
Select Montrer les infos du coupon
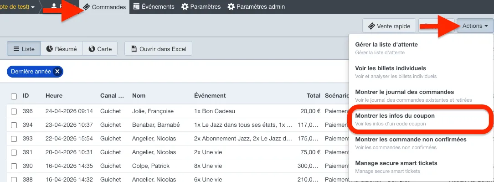tap(421, 119)
